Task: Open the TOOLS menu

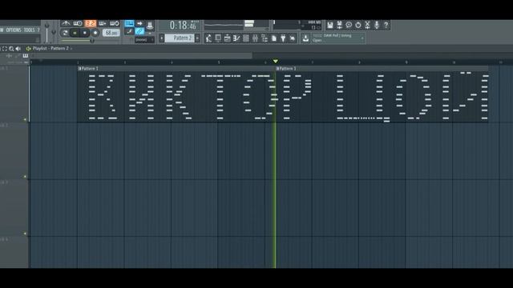Action: 29,30
